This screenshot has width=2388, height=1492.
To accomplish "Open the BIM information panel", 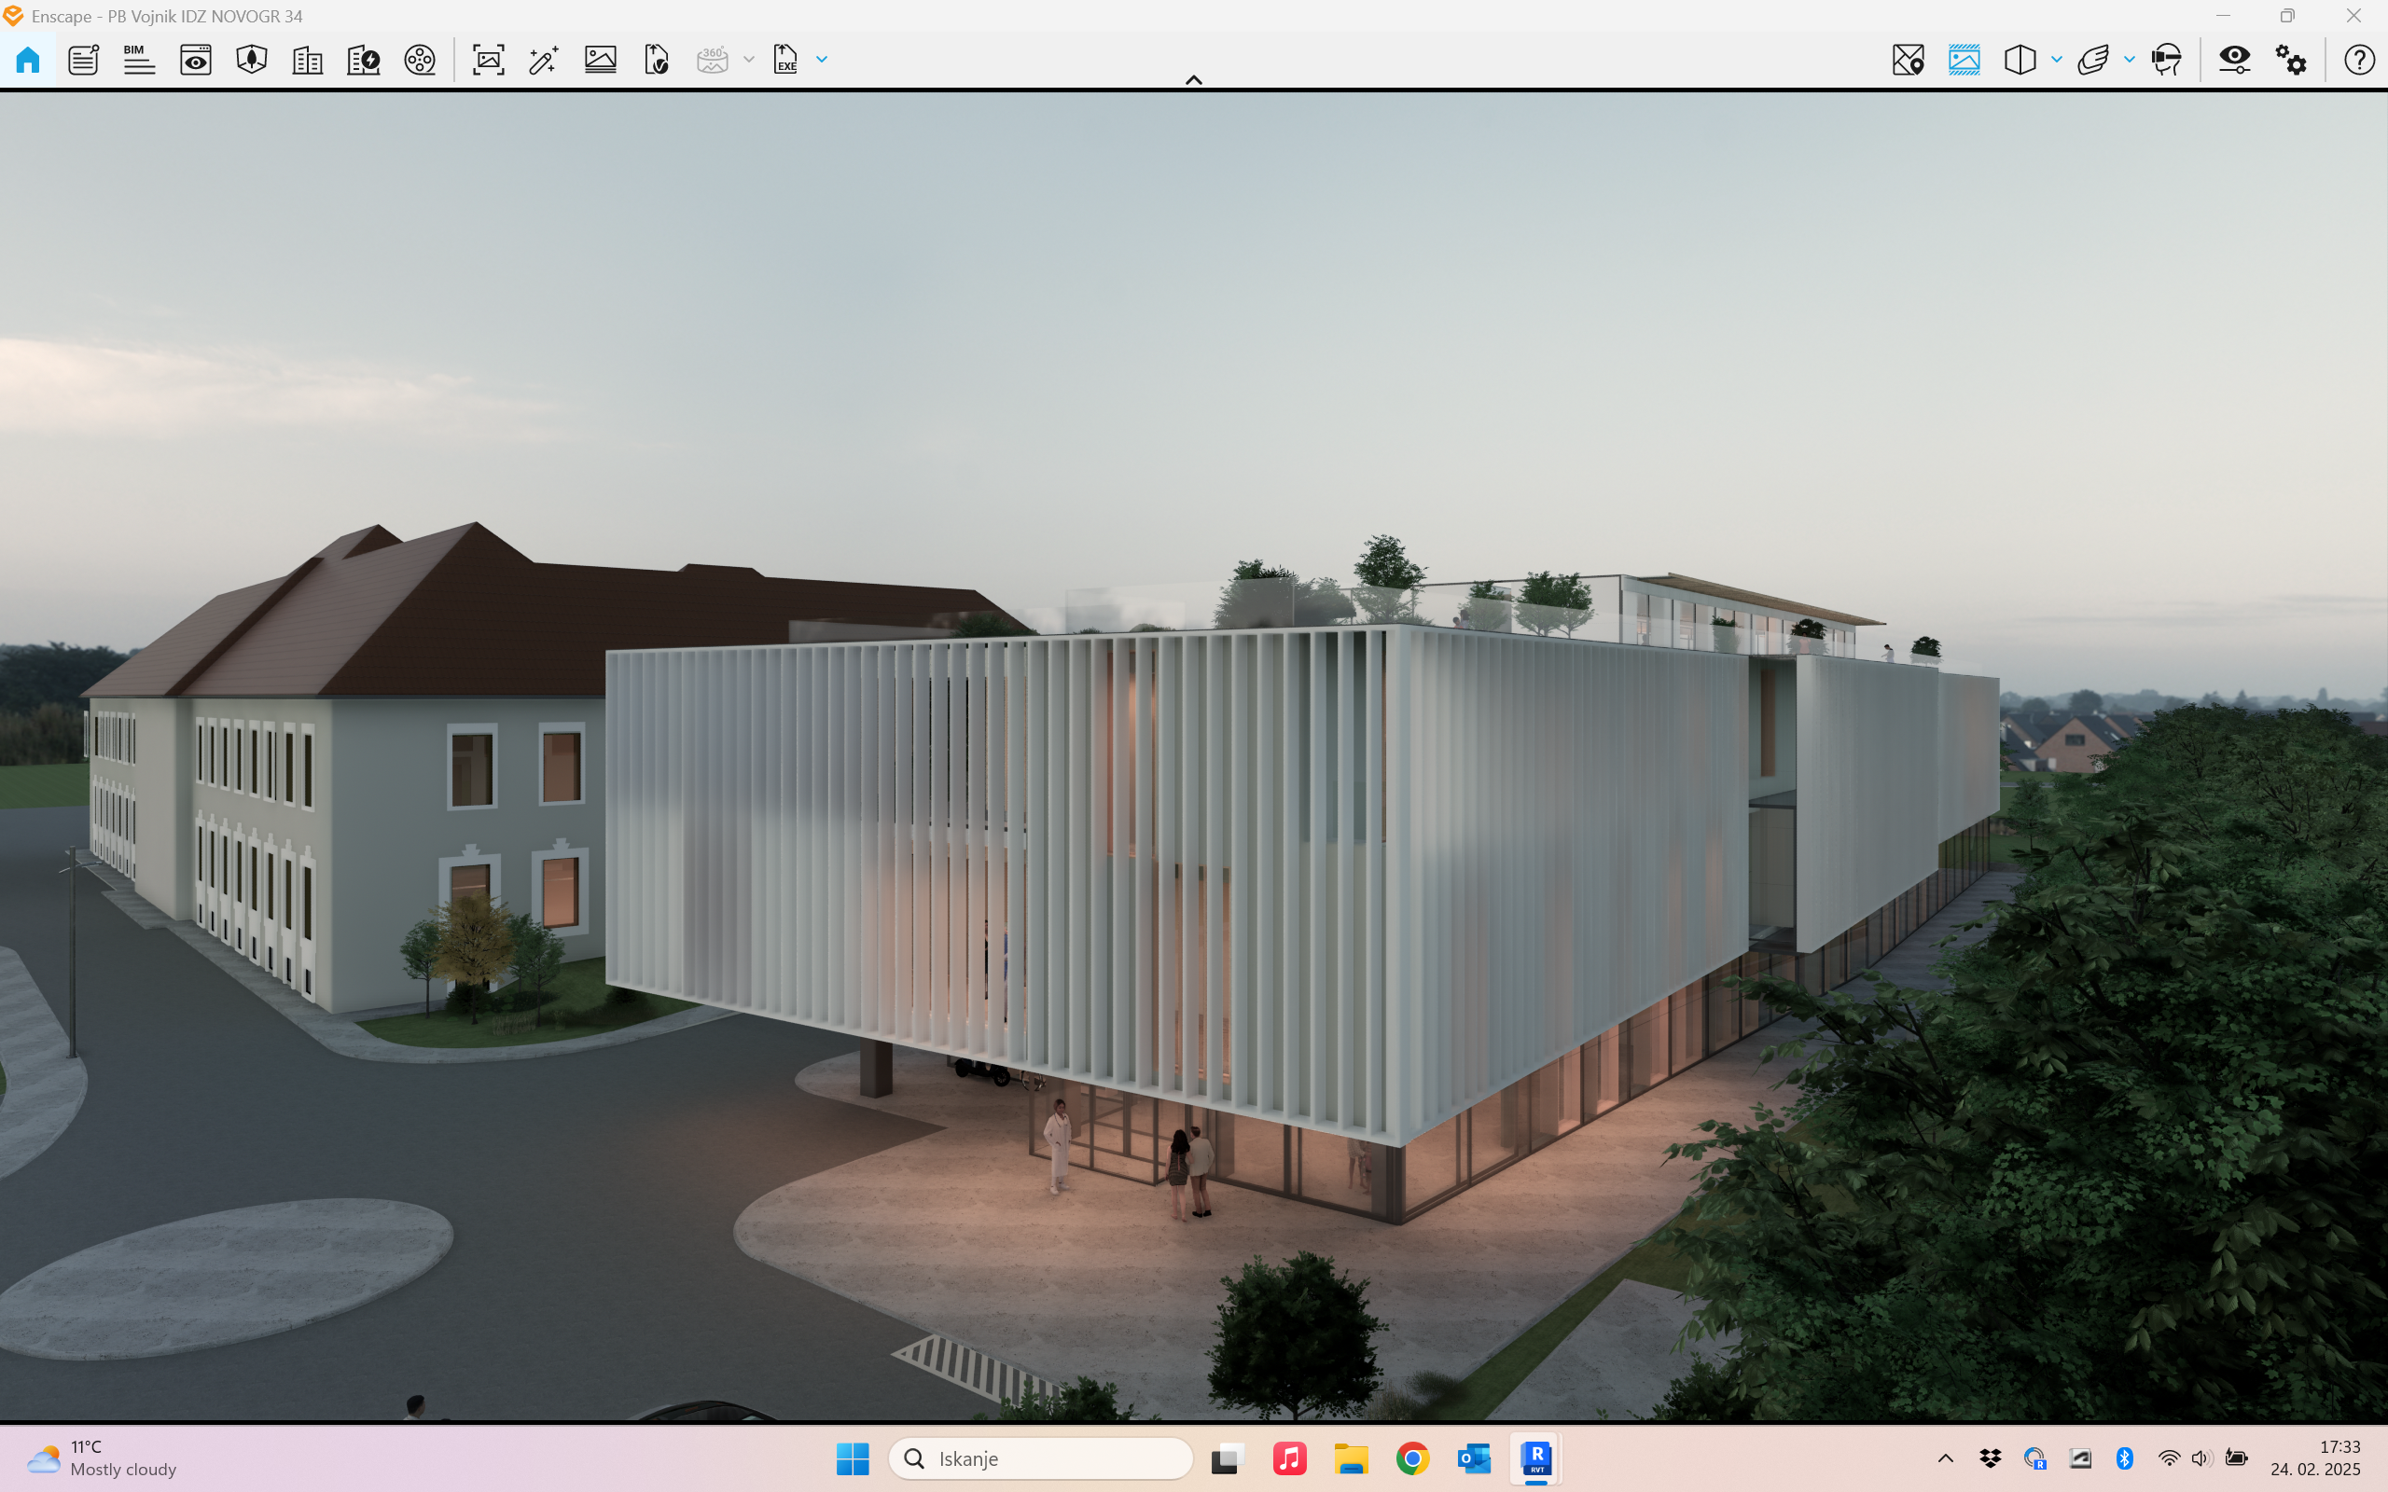I will pos(139,61).
